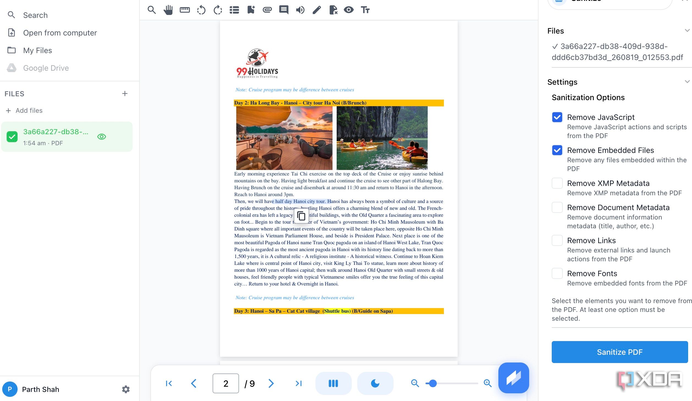Jump to the last page
This screenshot has width=692, height=401.
pos(298,383)
